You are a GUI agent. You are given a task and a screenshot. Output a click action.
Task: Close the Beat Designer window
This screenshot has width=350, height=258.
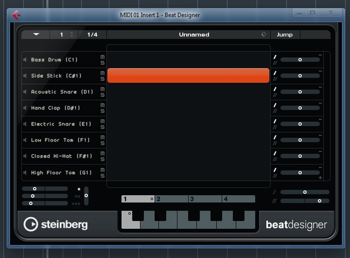(x=331, y=13)
